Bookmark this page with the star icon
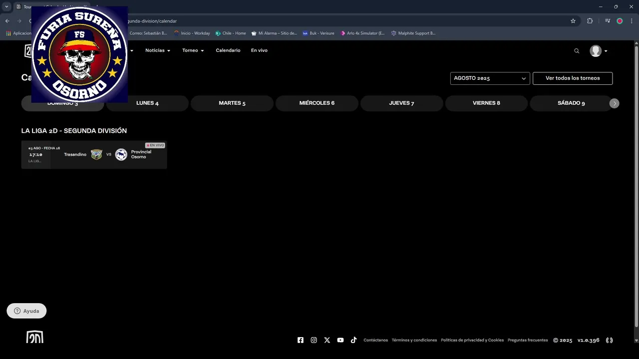639x359 pixels. click(x=573, y=21)
